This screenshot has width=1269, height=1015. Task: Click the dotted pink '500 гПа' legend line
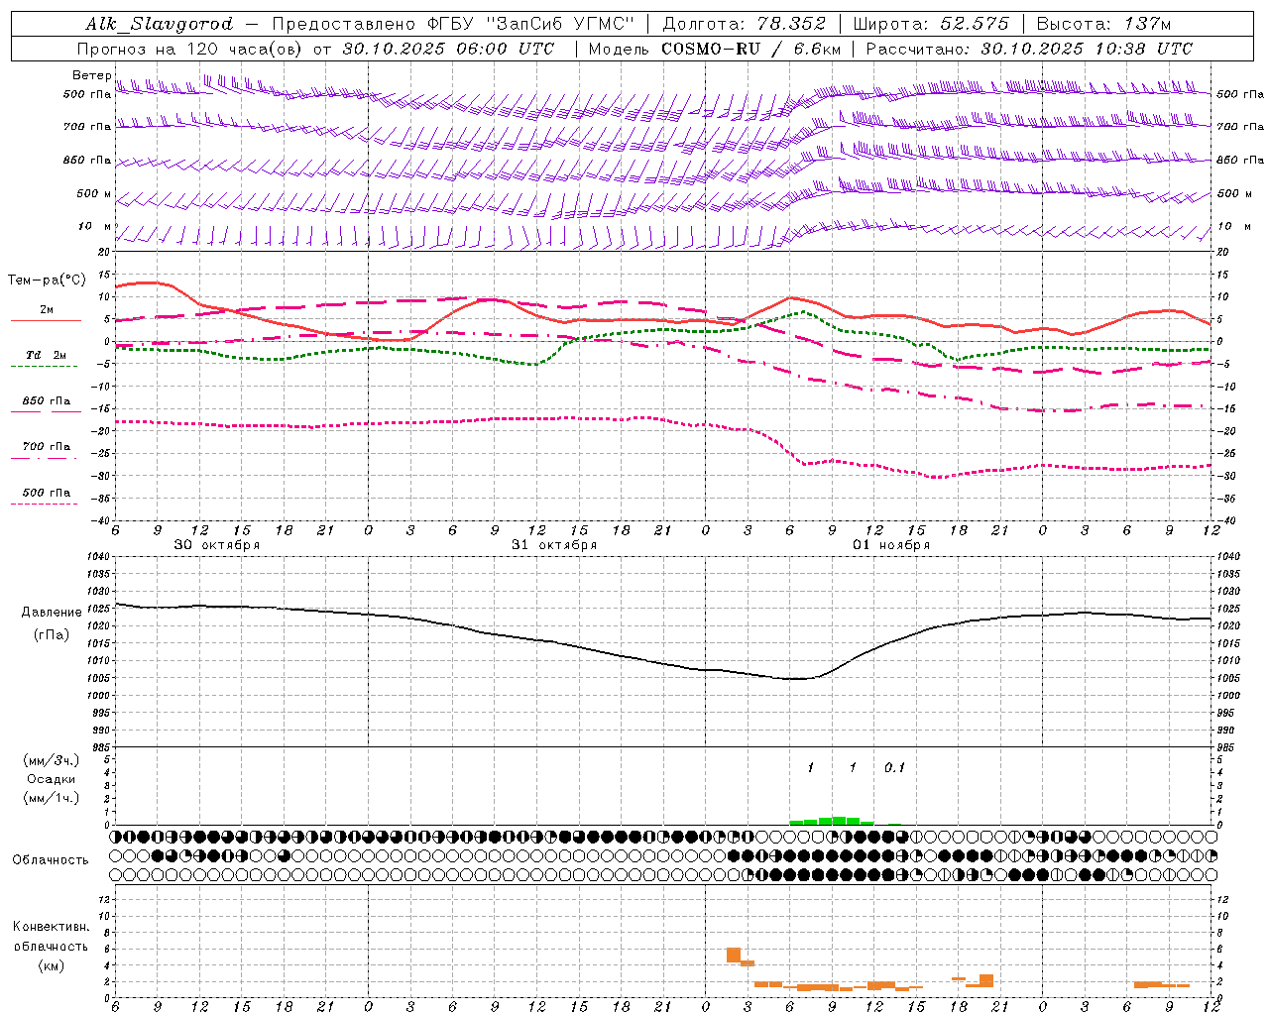(x=46, y=505)
